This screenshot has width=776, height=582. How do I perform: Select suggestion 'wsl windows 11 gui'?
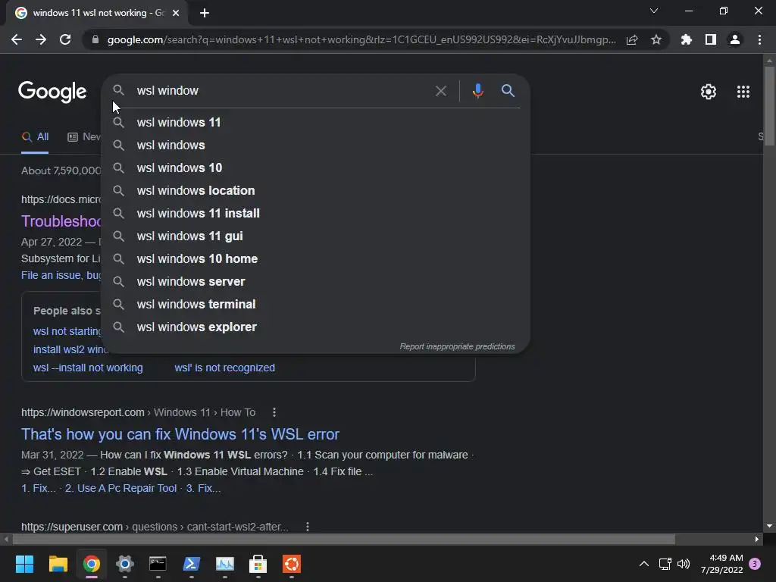pyautogui.click(x=315, y=236)
